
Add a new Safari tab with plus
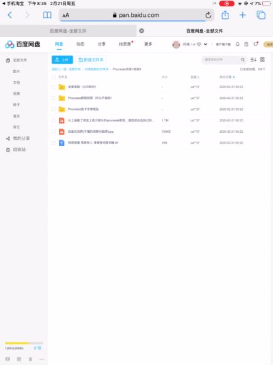(243, 15)
